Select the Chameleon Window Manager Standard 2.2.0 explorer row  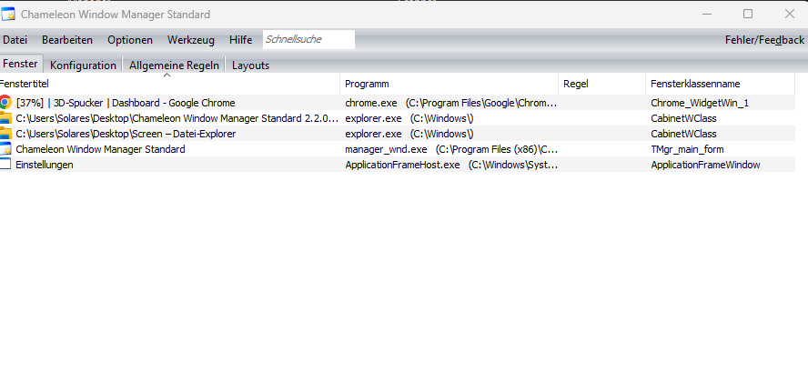point(398,118)
